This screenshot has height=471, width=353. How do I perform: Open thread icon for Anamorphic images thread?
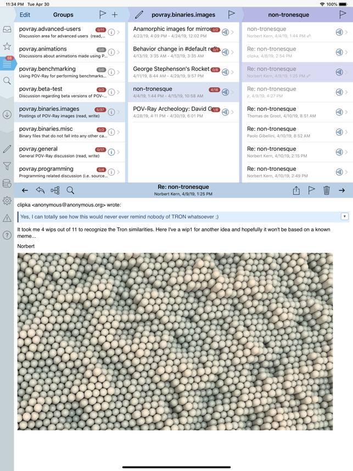pyautogui.click(x=225, y=32)
